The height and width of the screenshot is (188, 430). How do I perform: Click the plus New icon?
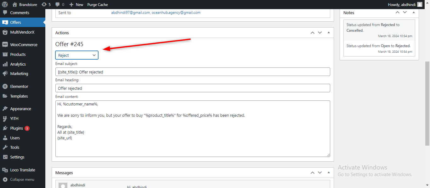(x=71, y=4)
